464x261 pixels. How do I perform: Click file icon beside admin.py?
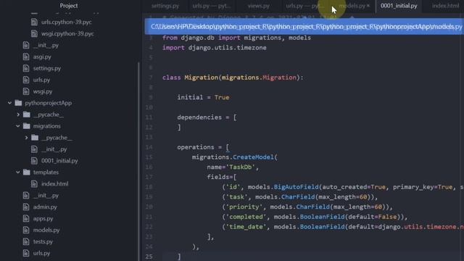coord(26,207)
